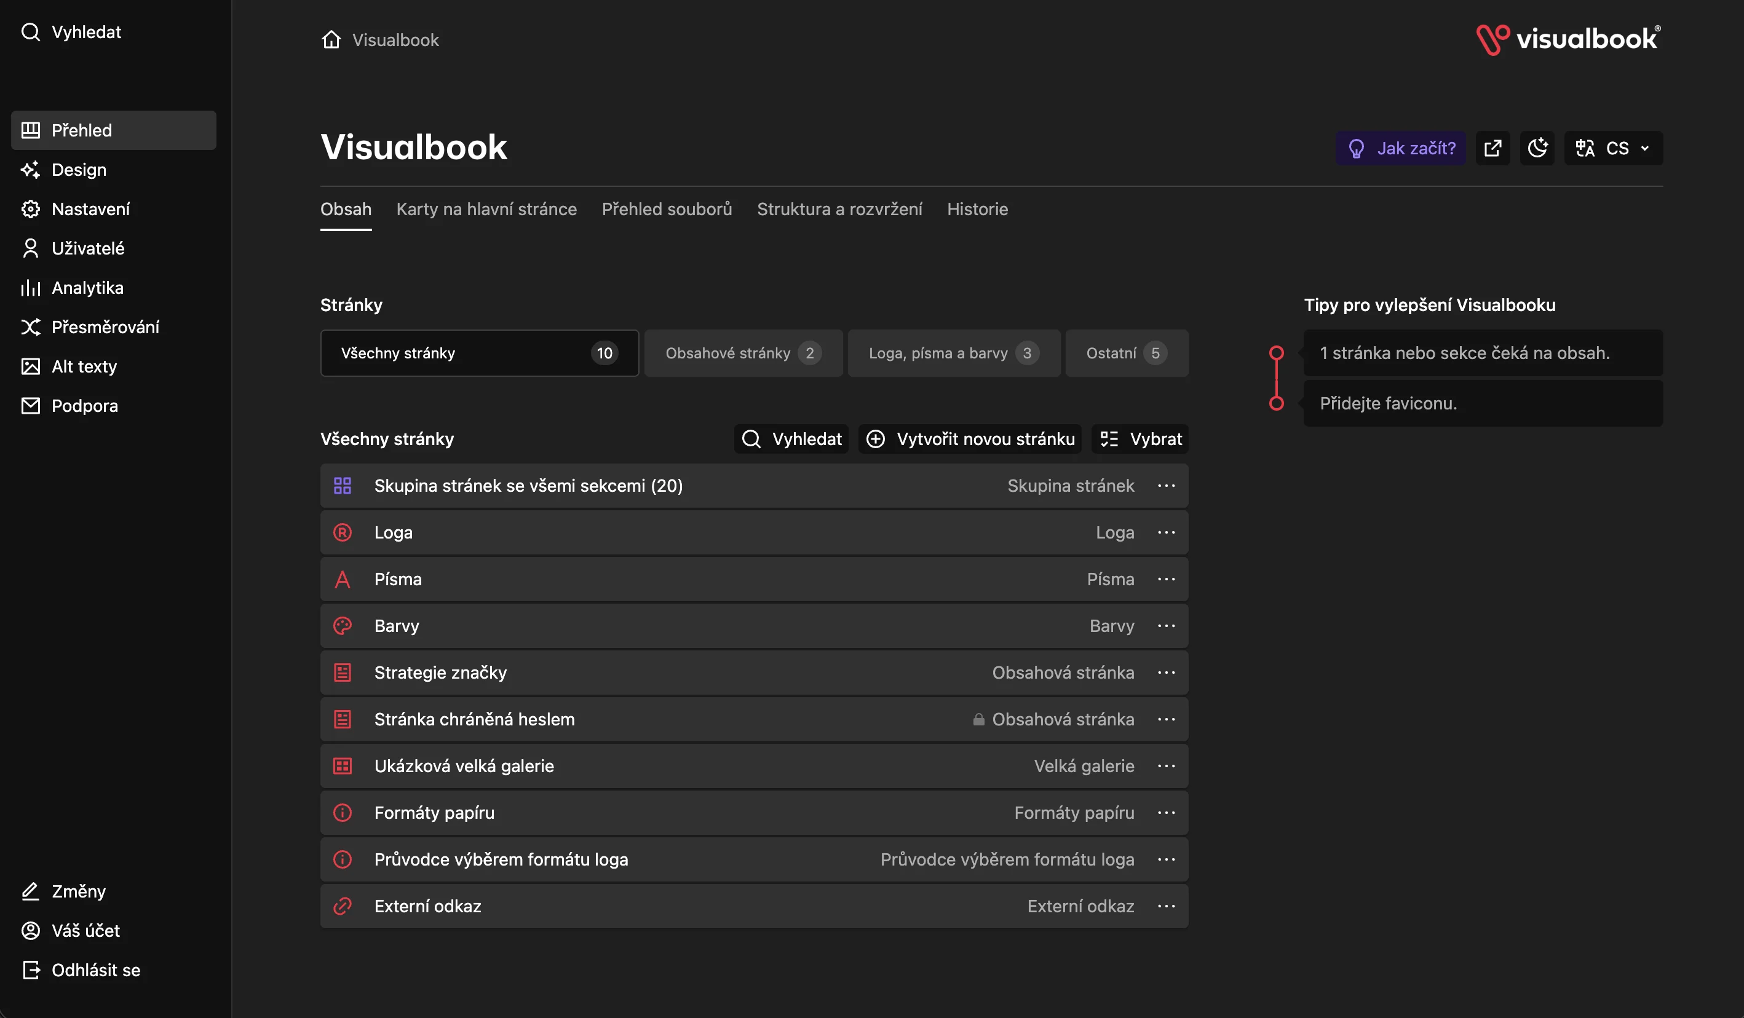The height and width of the screenshot is (1018, 1744).
Task: Click the Visualbook breadcrumb link
Action: click(x=395, y=40)
